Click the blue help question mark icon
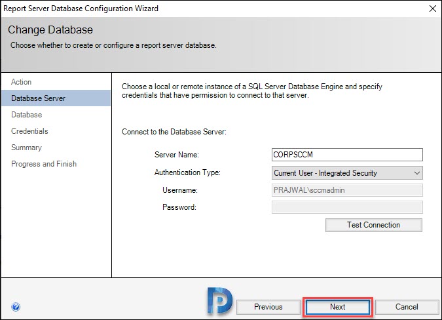 tap(16, 307)
